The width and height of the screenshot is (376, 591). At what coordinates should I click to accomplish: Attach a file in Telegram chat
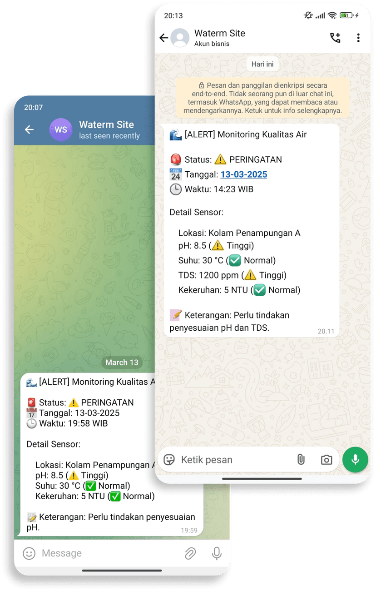click(190, 553)
